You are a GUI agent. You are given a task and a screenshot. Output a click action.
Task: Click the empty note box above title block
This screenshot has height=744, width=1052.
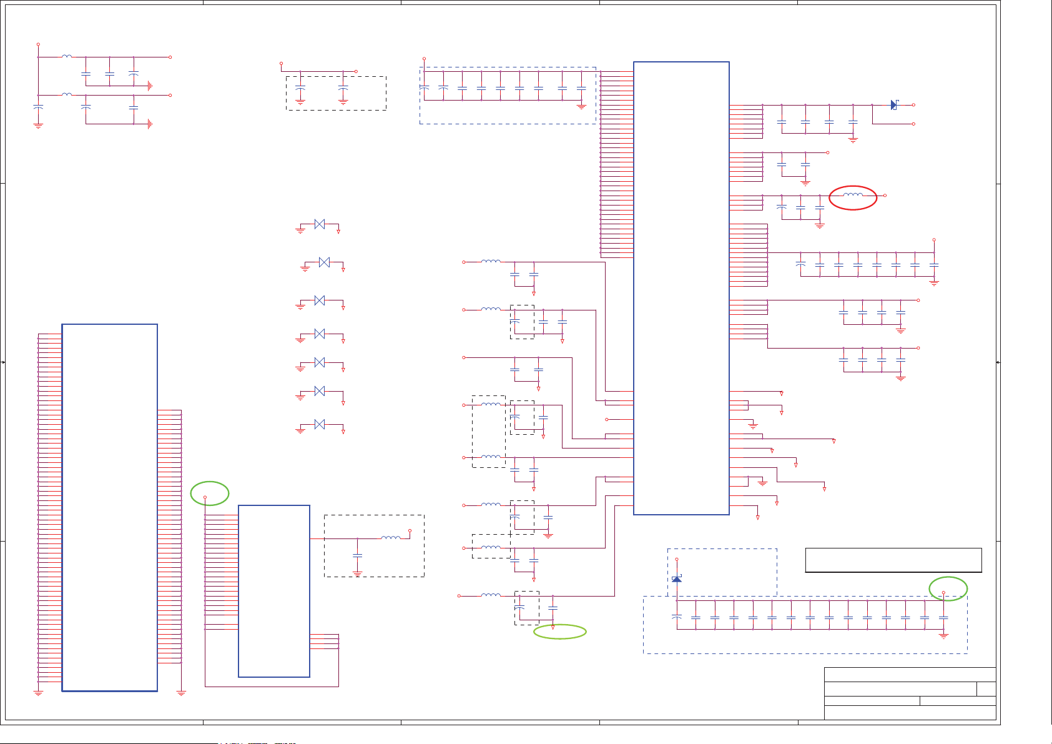pyautogui.click(x=893, y=560)
